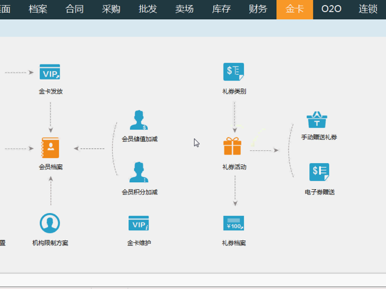This screenshot has width=386, height=289.
Task: Open the 礼券类别 icon
Action: pos(234,73)
